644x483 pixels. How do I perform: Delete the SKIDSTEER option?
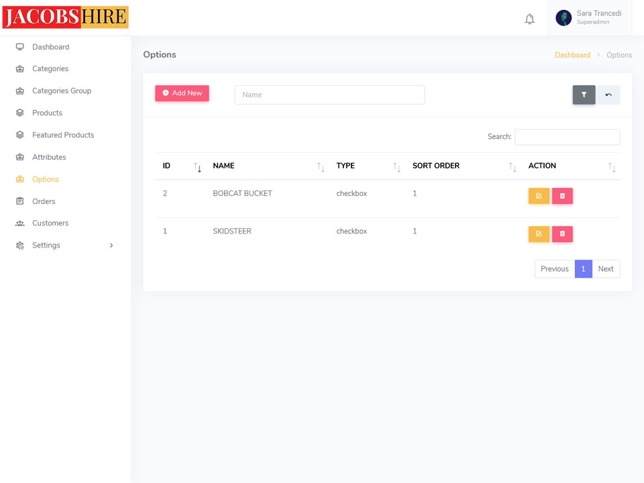(562, 234)
